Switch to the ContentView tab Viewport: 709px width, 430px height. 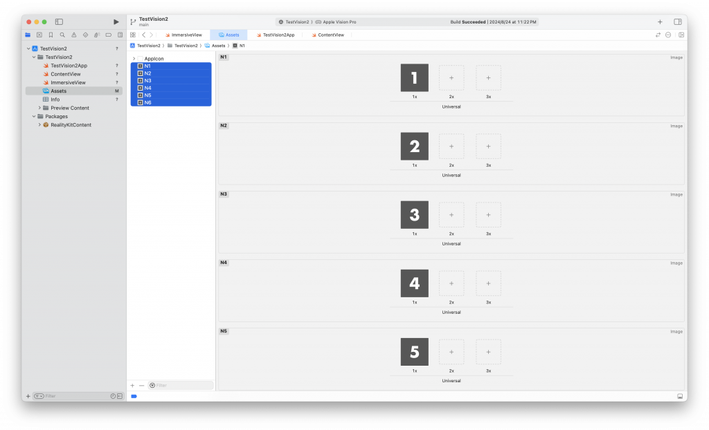pyautogui.click(x=327, y=35)
